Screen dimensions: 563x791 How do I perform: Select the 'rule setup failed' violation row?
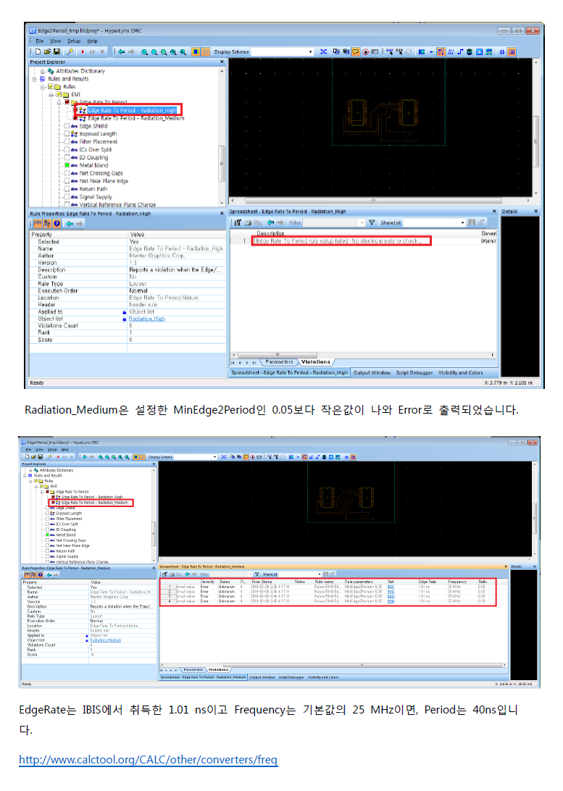point(341,240)
